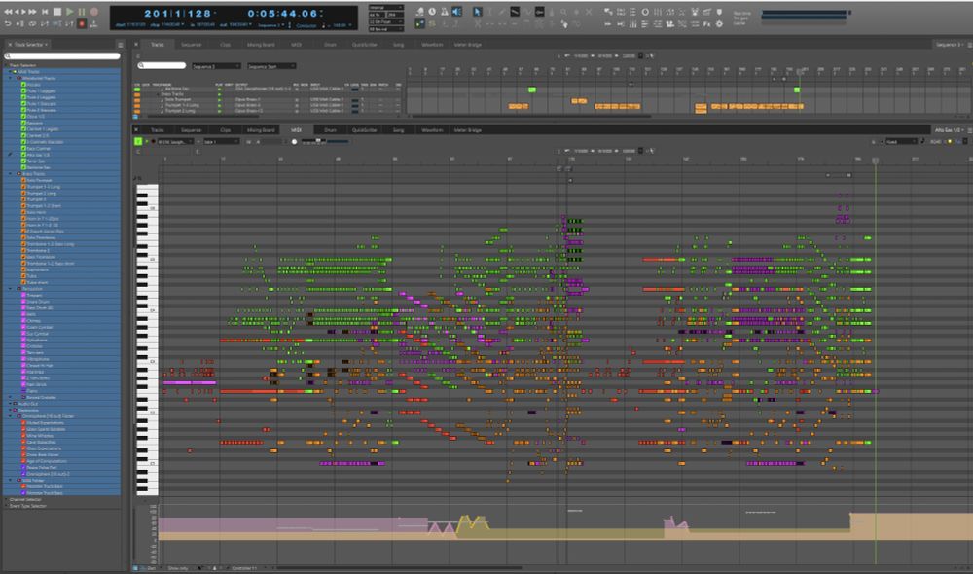Toggle the green track enable button in MIDI editor
The image size is (973, 574).
pos(138,141)
